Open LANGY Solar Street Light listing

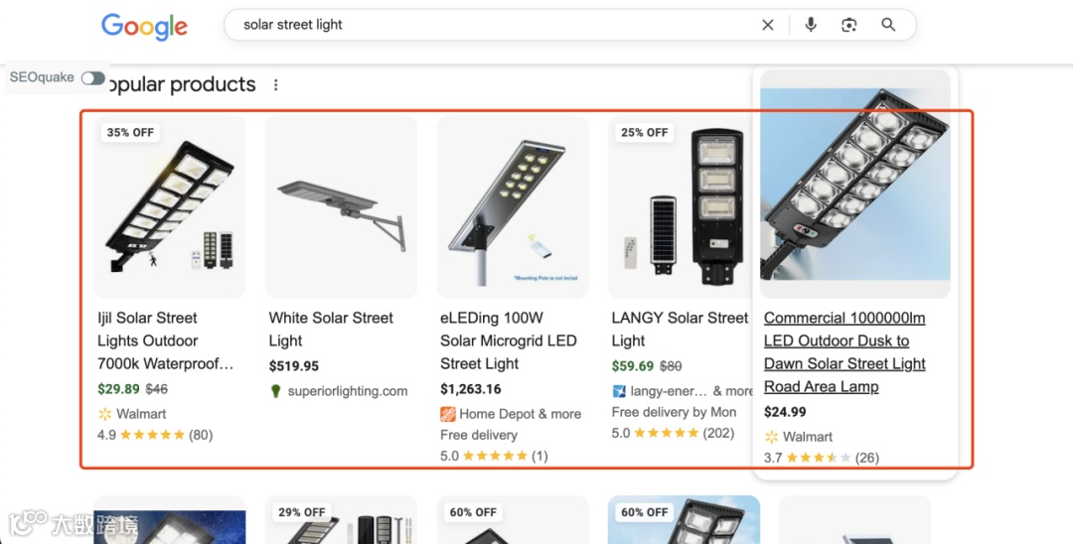coord(680,329)
